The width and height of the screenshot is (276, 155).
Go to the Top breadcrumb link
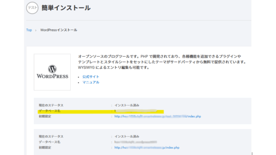pos(29,30)
